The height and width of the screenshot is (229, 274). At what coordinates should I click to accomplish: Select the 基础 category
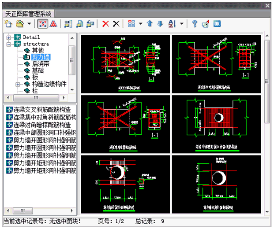(38, 70)
